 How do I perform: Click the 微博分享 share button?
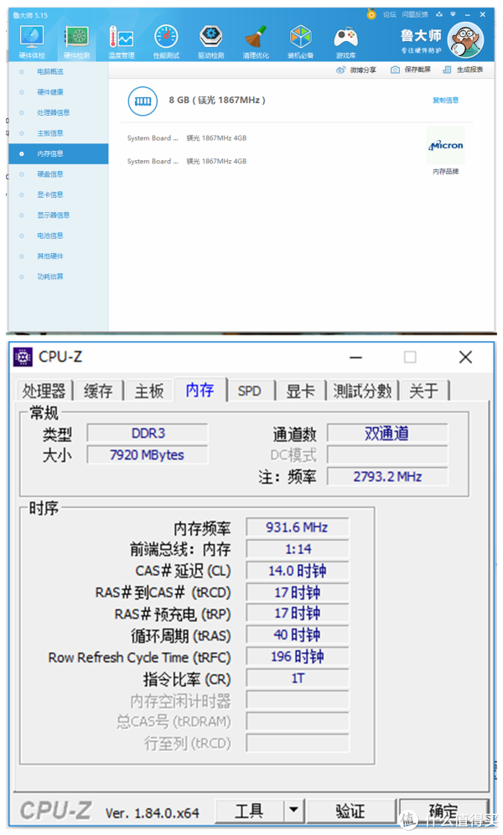coord(356,70)
